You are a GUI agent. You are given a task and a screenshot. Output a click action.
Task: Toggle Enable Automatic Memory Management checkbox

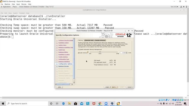pos(79,49)
